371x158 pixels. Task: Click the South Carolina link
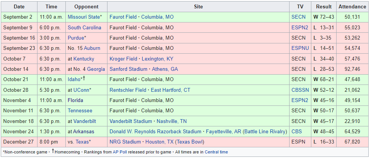click(85, 27)
